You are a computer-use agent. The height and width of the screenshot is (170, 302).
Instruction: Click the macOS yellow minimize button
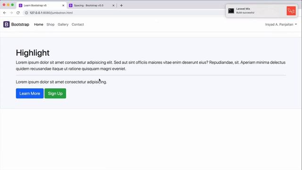pyautogui.click(x=8, y=5)
